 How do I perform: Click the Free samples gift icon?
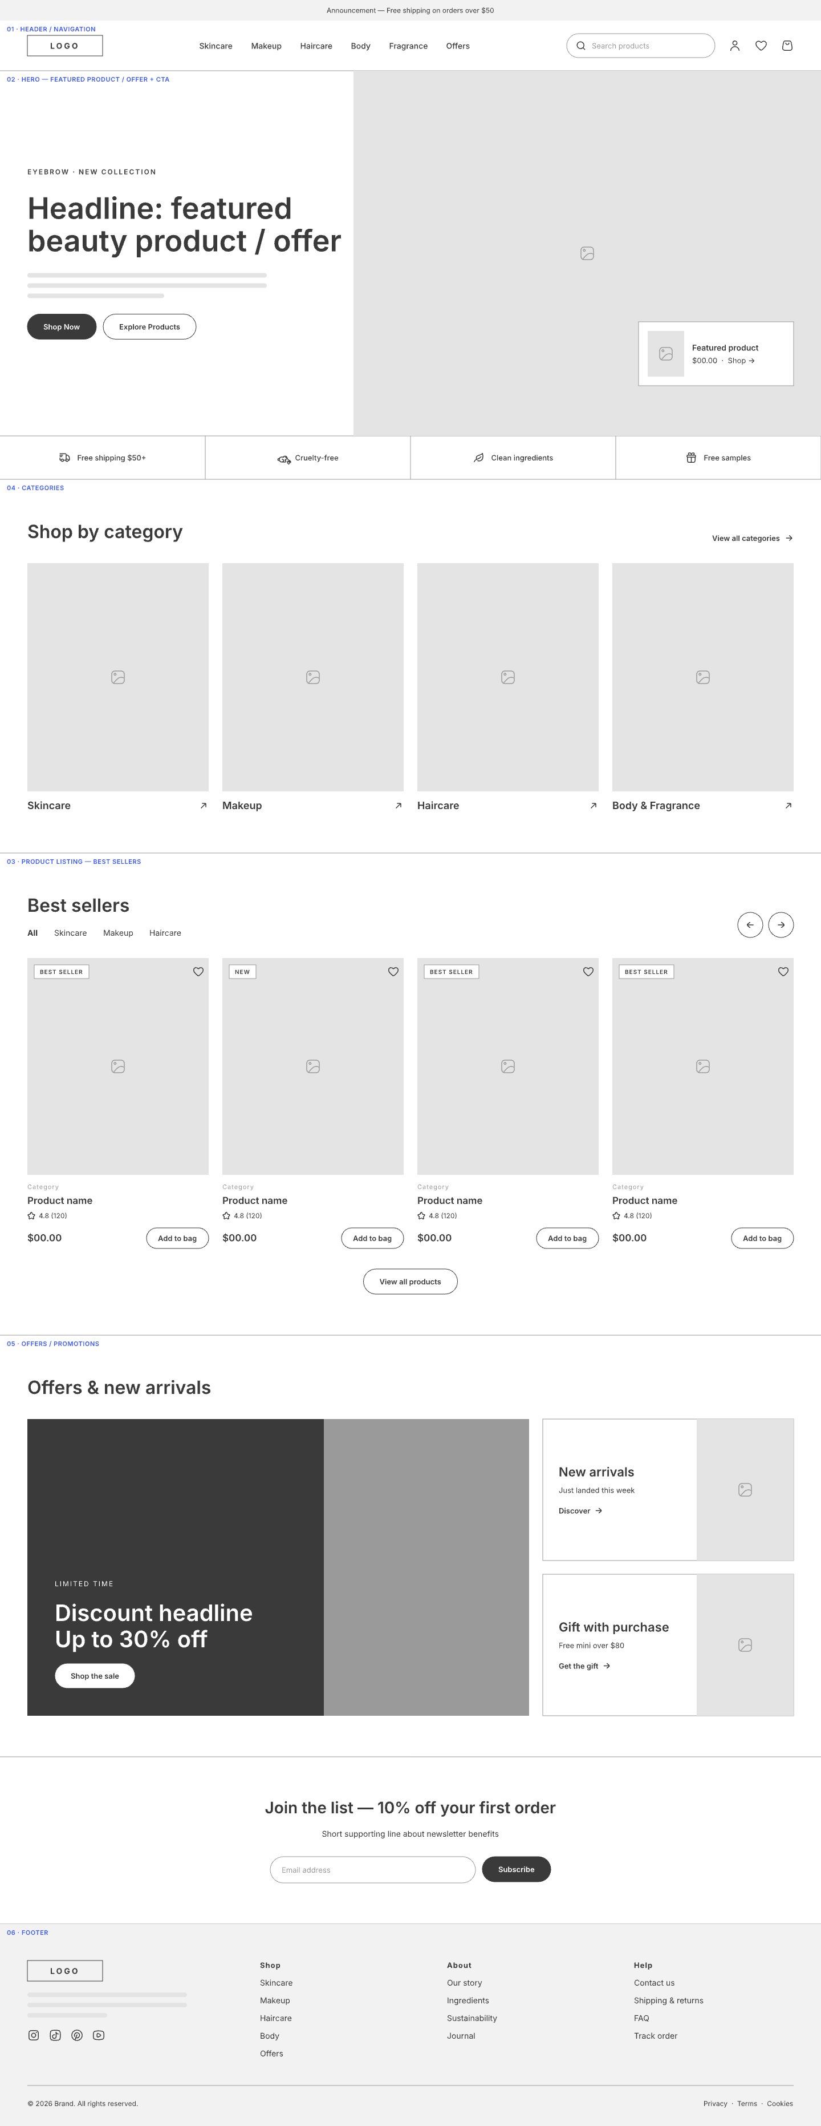pyautogui.click(x=692, y=458)
